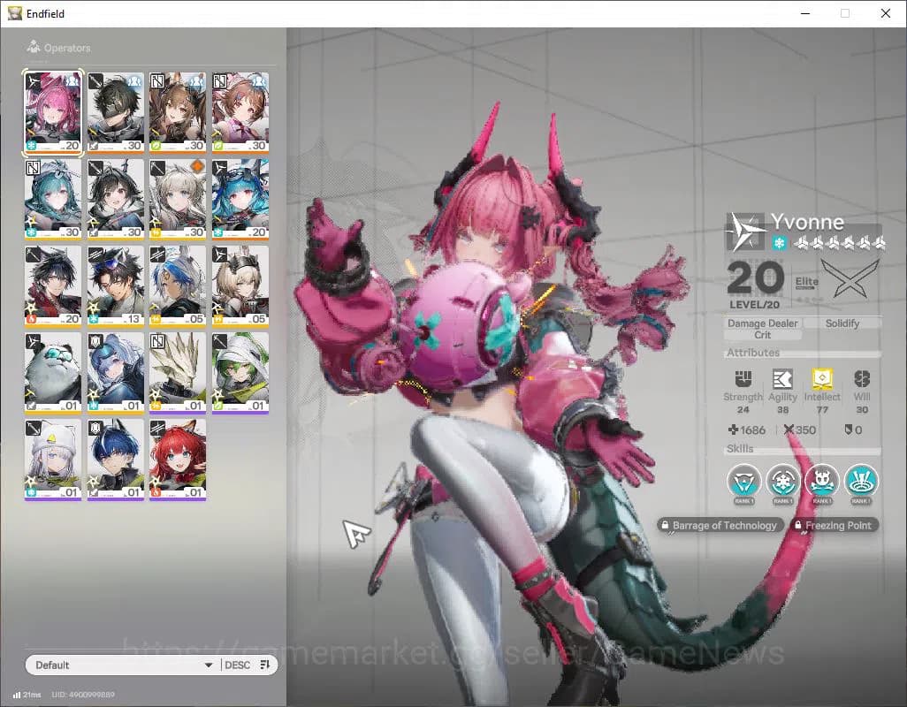This screenshot has width=907, height=707.
Task: Select the black-haired man in red, level 20
Action: coord(53,286)
